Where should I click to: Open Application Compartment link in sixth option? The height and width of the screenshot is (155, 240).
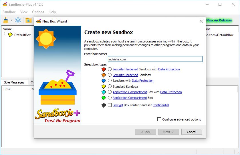pyautogui.click(x=130, y=98)
